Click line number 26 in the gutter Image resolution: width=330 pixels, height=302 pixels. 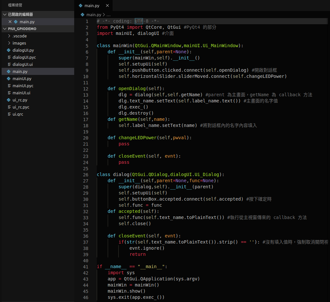point(86,175)
